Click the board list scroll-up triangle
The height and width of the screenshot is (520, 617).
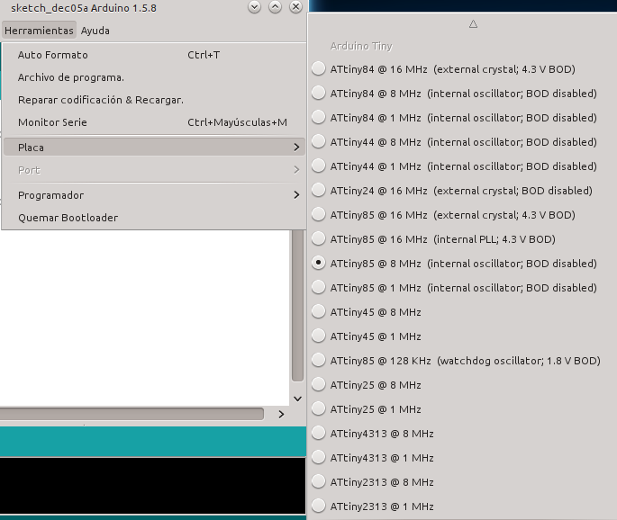[474, 24]
